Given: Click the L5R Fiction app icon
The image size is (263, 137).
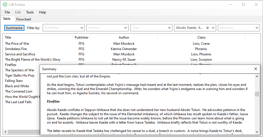Looking at the screenshot, I should pyautogui.click(x=5, y=4).
